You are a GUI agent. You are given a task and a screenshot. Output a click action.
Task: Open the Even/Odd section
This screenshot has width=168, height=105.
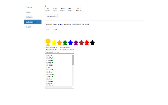tap(29, 7)
